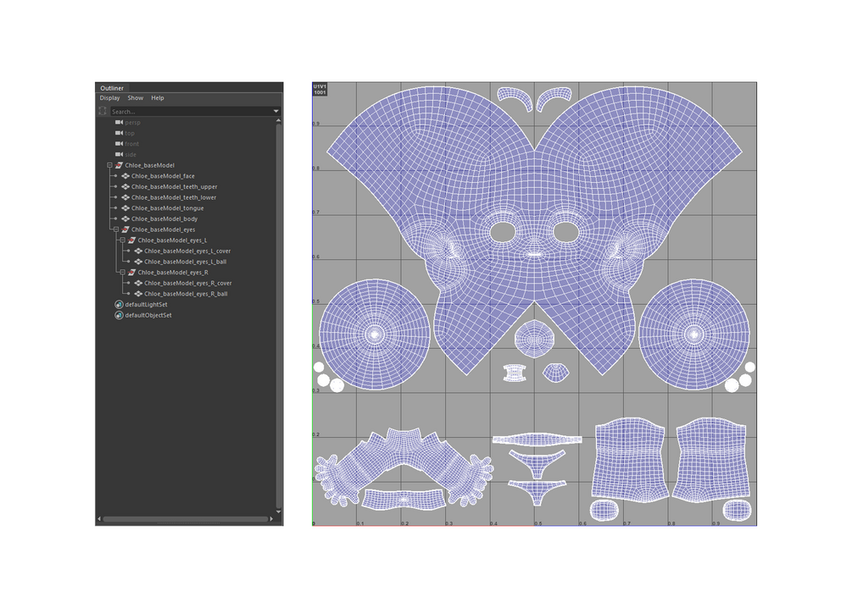This screenshot has height=608, width=852.
Task: Click the mesh icon of Chloe_baseModel_teeth_lower
Action: coord(125,197)
